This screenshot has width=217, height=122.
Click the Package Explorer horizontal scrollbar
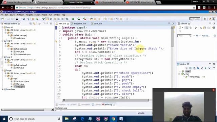point(24,109)
